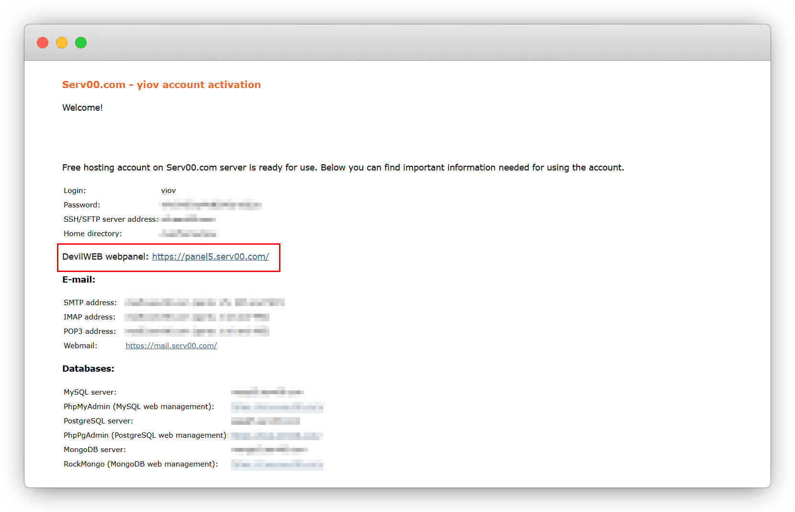
Task: Click the blurred Password value
Action: 211,205
